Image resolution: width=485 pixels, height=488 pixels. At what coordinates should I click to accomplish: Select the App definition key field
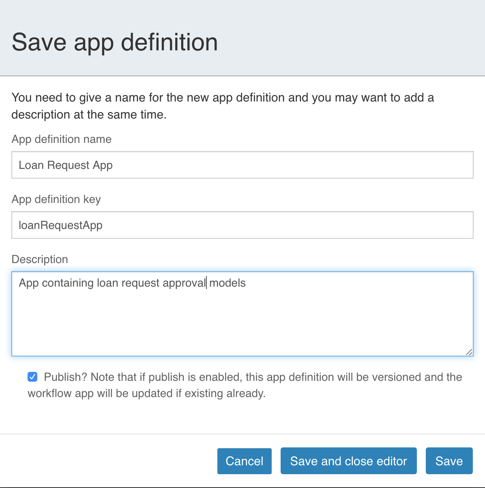(x=242, y=225)
